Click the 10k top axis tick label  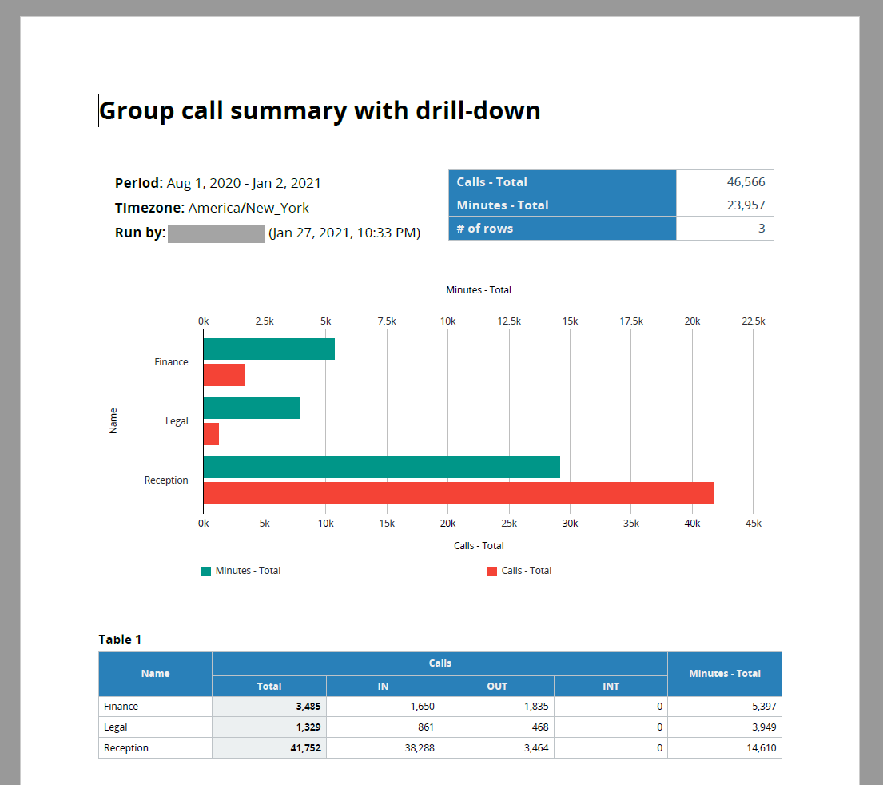[447, 321]
